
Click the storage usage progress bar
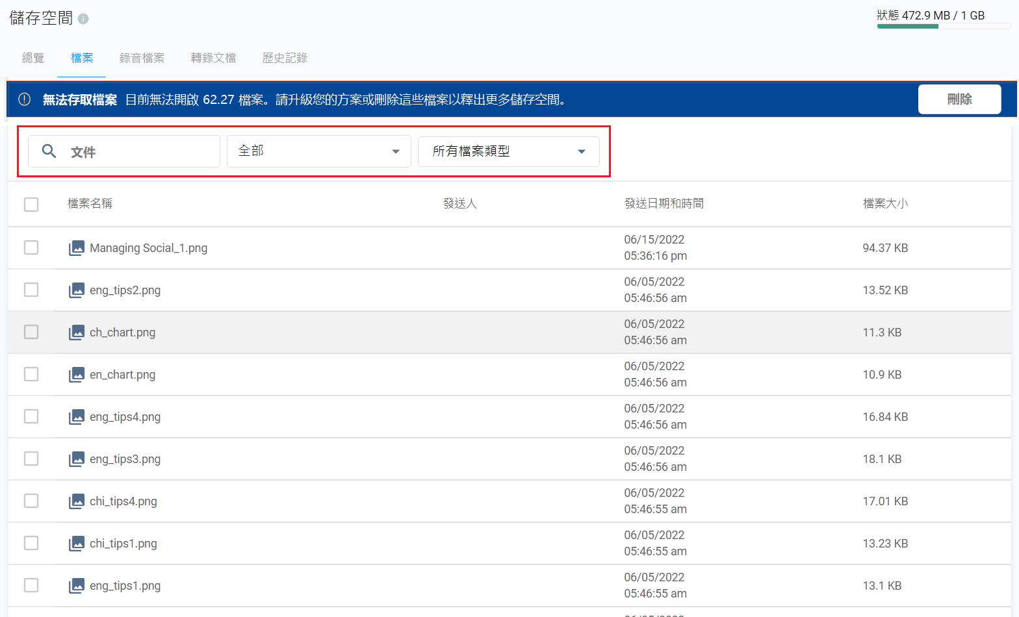(943, 27)
